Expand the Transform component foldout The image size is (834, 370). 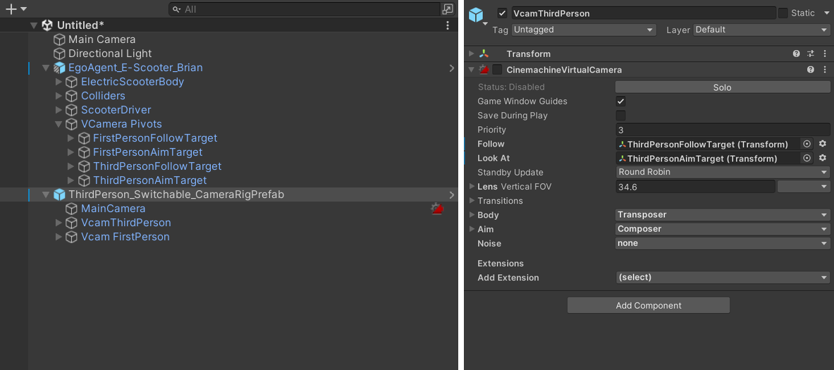click(x=471, y=54)
